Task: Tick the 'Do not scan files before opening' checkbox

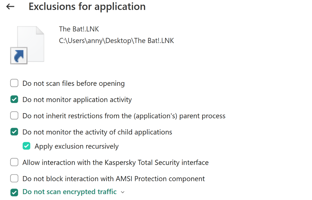Action: pyautogui.click(x=14, y=83)
